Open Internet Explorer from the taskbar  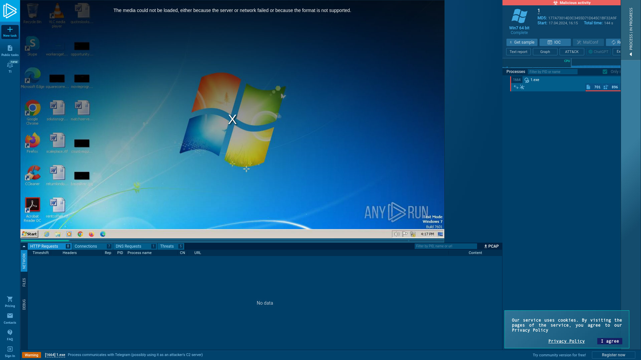(x=47, y=234)
